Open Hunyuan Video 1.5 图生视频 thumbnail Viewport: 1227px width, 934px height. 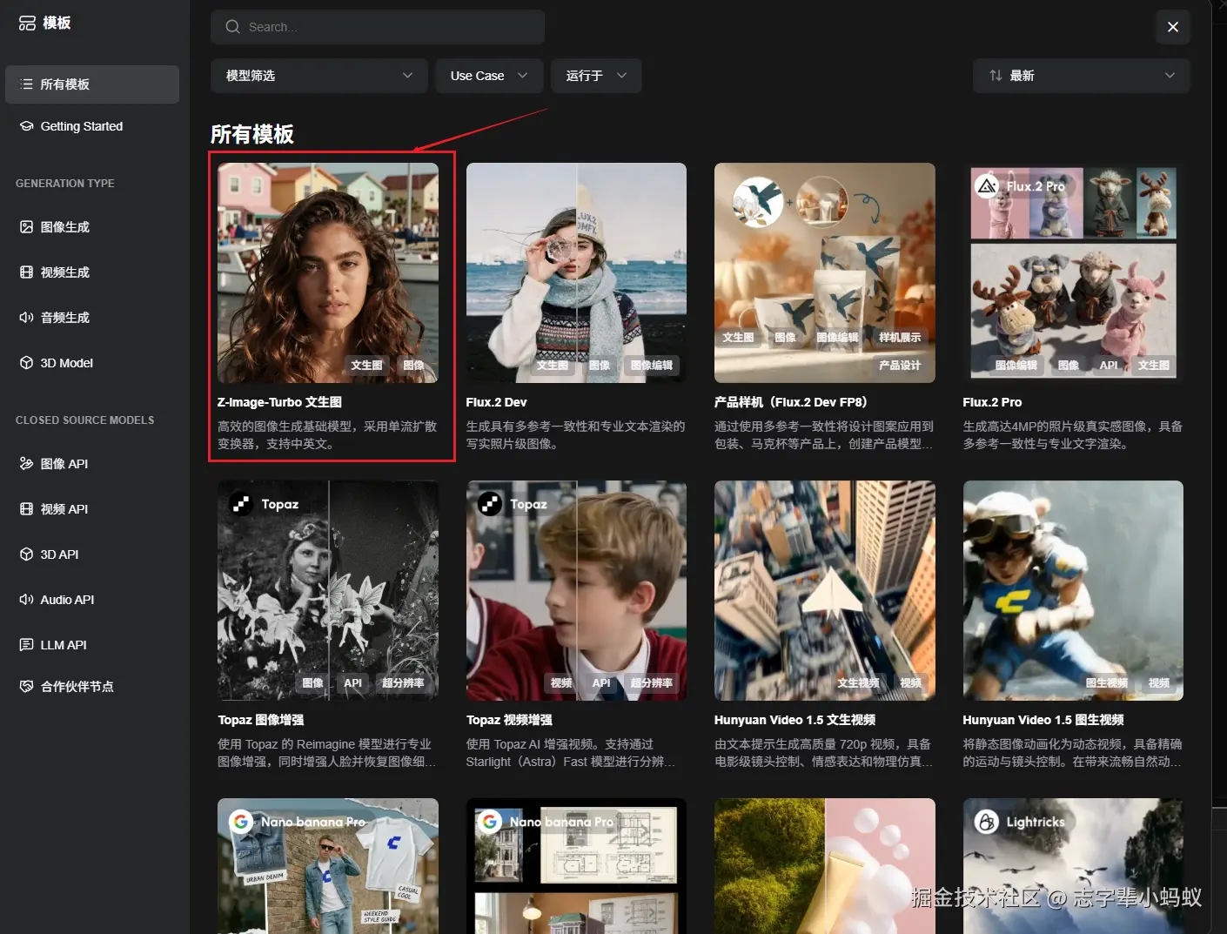point(1073,590)
